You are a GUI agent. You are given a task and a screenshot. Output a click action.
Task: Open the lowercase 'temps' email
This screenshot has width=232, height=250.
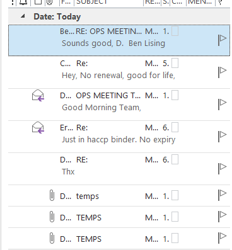point(119,195)
